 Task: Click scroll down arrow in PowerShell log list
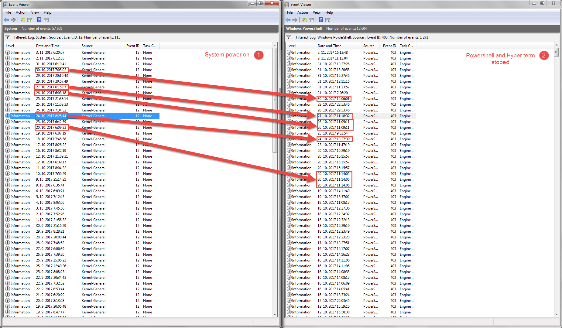coord(557,315)
